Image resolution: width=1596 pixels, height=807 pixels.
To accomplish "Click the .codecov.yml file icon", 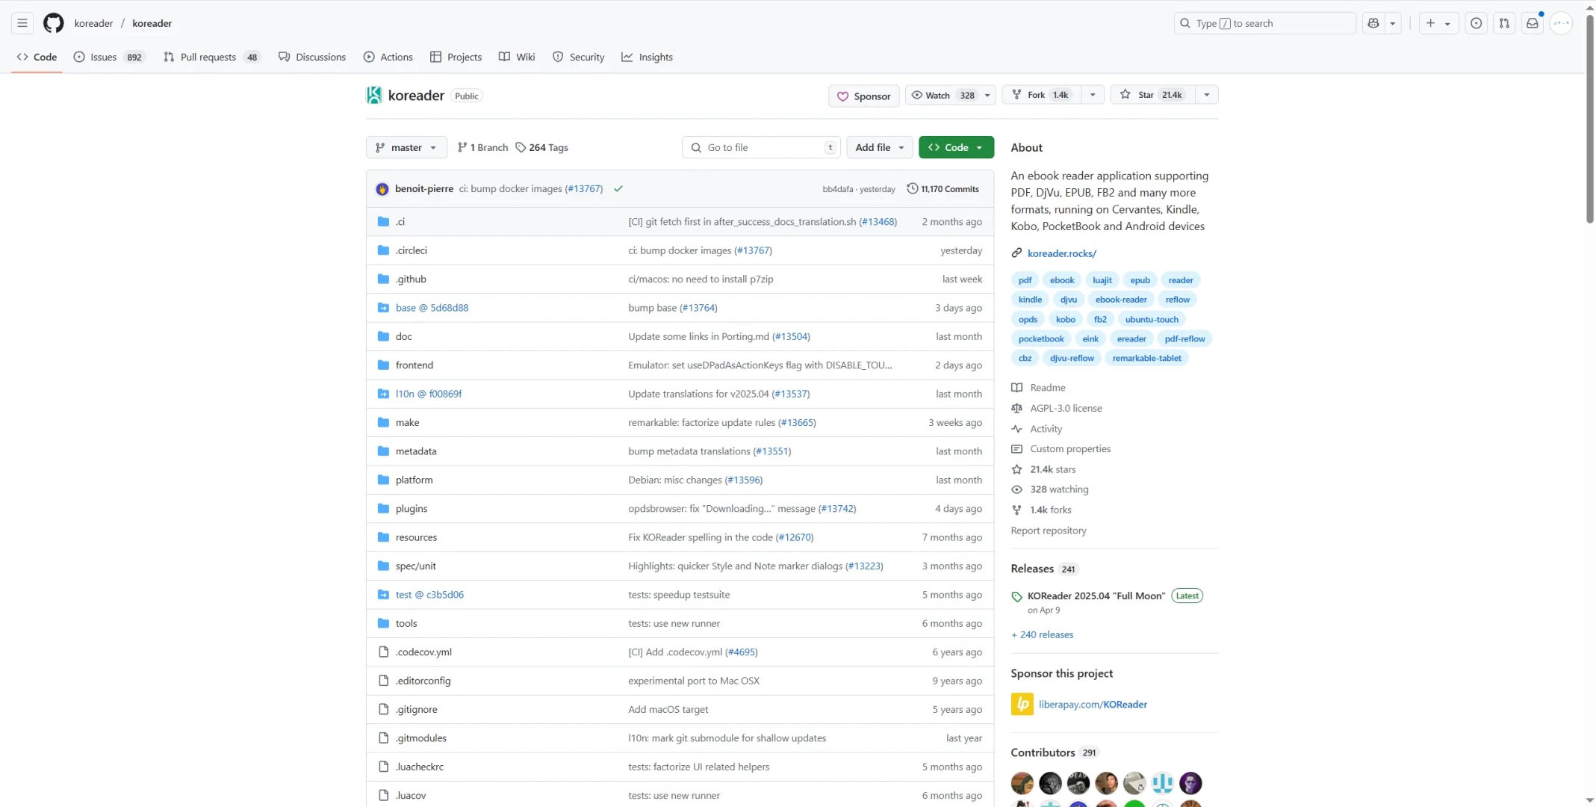I will click(x=383, y=652).
